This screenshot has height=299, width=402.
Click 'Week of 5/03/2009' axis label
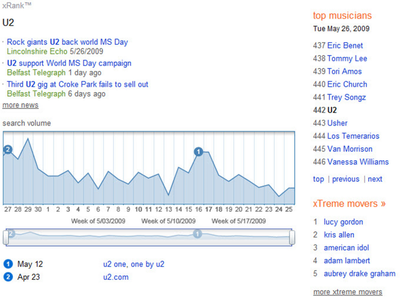pyautogui.click(x=98, y=221)
